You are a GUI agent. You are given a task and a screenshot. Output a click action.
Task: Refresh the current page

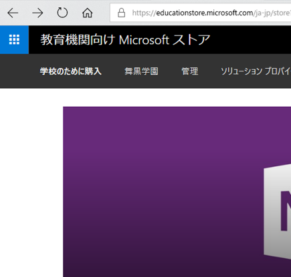coord(62,13)
